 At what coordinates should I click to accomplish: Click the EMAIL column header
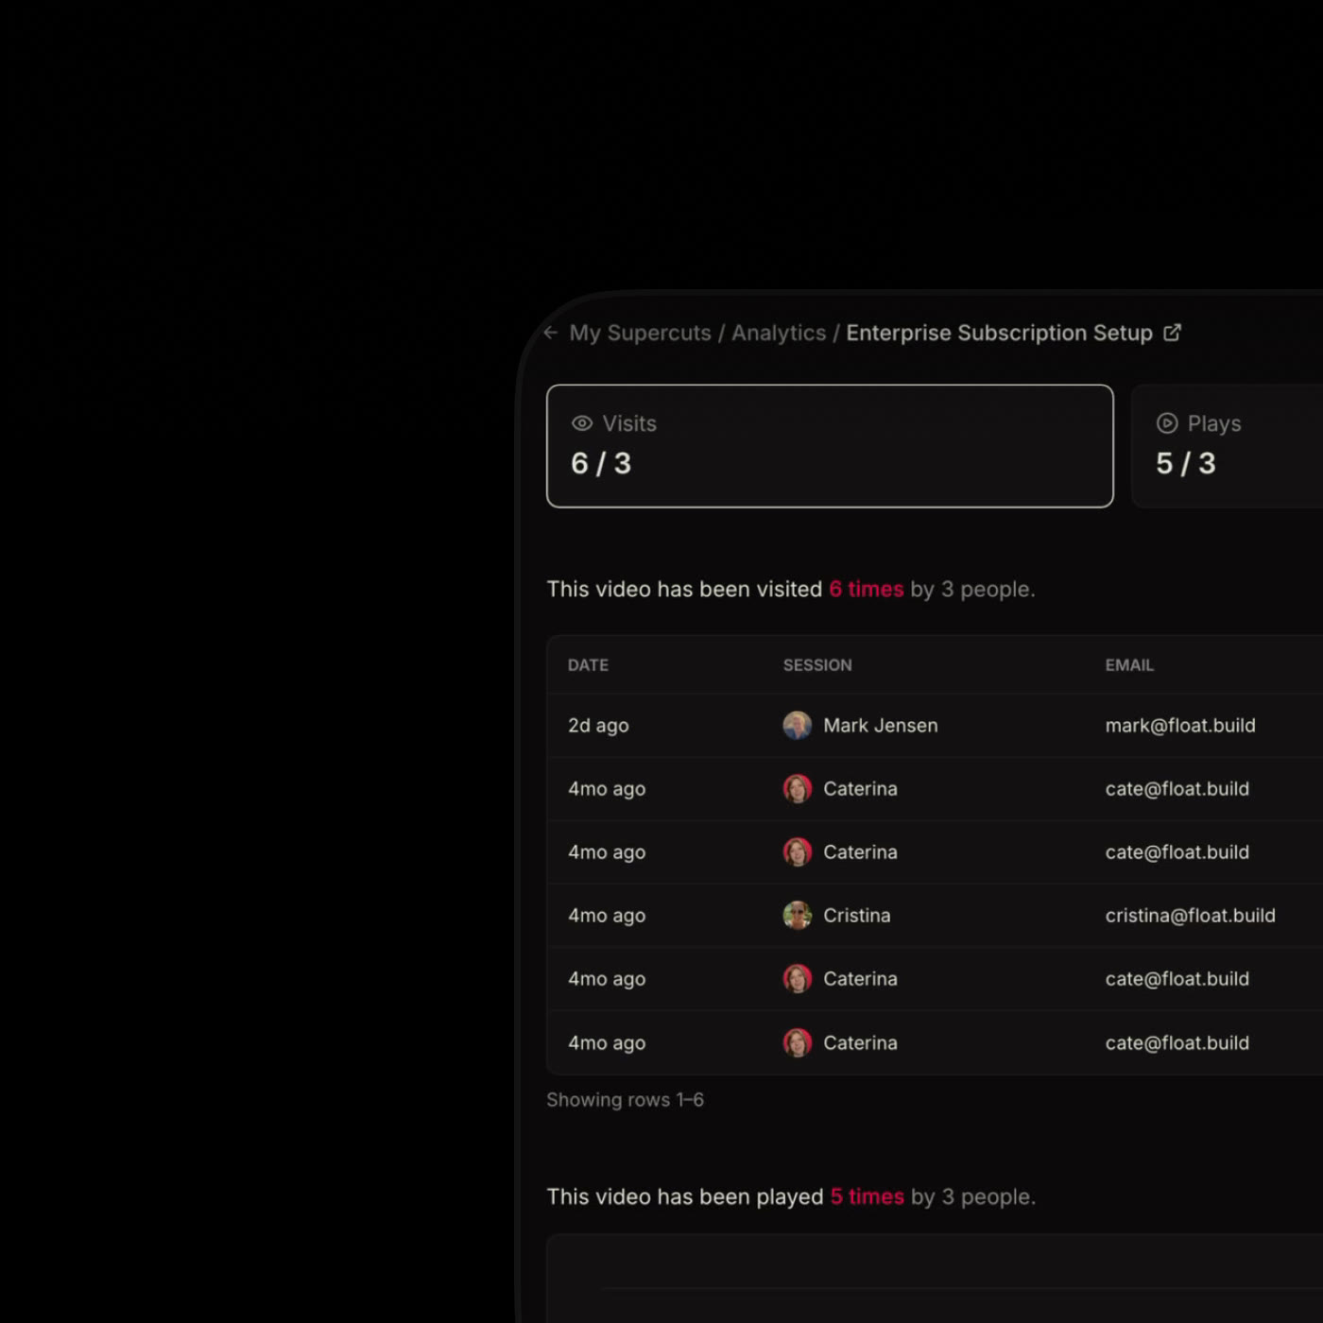coord(1129,665)
